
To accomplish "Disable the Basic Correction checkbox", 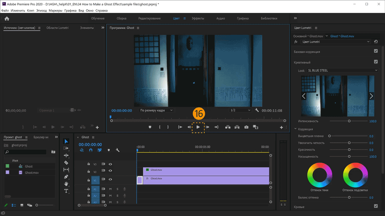I will 376,51.
